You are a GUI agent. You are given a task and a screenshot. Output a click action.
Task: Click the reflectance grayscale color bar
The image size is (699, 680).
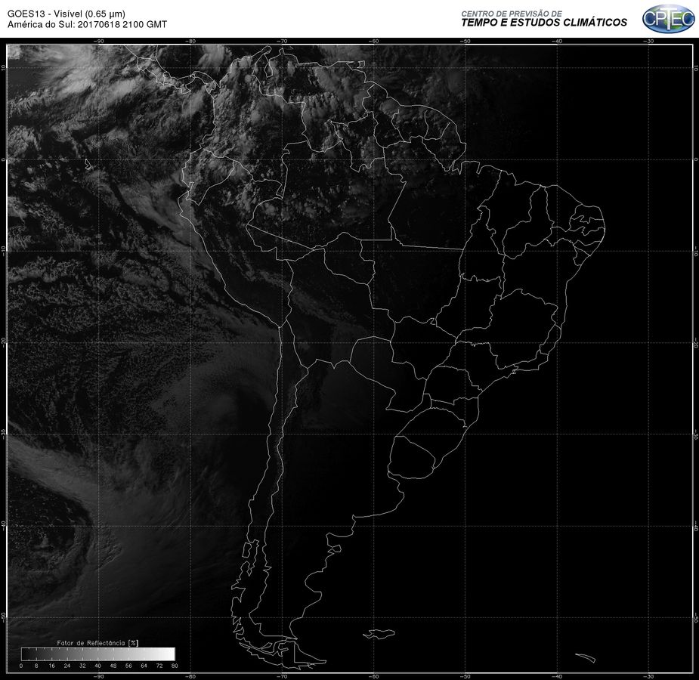coord(98,654)
